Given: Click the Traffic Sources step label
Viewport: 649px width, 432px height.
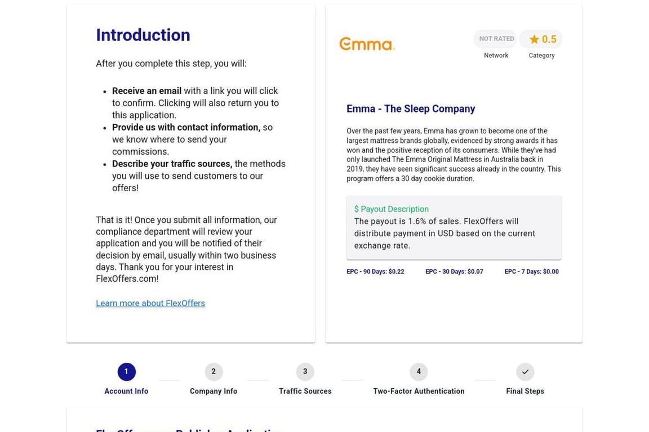Looking at the screenshot, I should pos(305,391).
